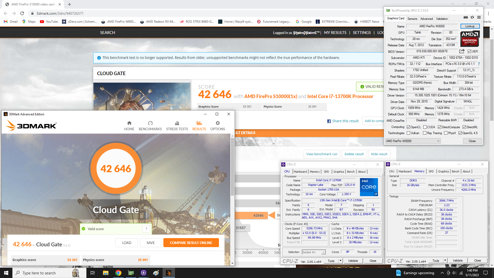494x278 pixels.
Task: Toggle the OpenGL 4.5 checkbox in GPU-Z
Action: [x=460, y=133]
